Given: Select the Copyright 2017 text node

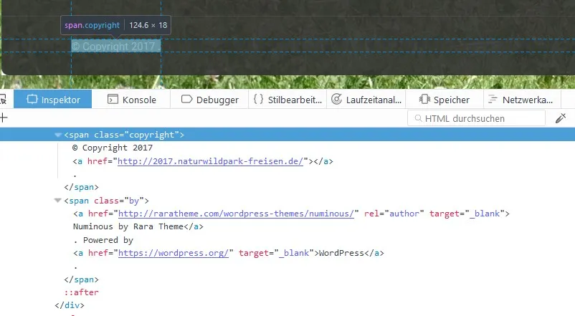Looking at the screenshot, I should coord(113,148).
